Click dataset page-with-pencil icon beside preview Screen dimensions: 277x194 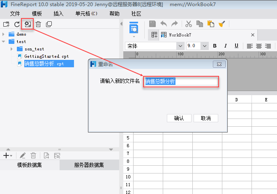[57, 155]
